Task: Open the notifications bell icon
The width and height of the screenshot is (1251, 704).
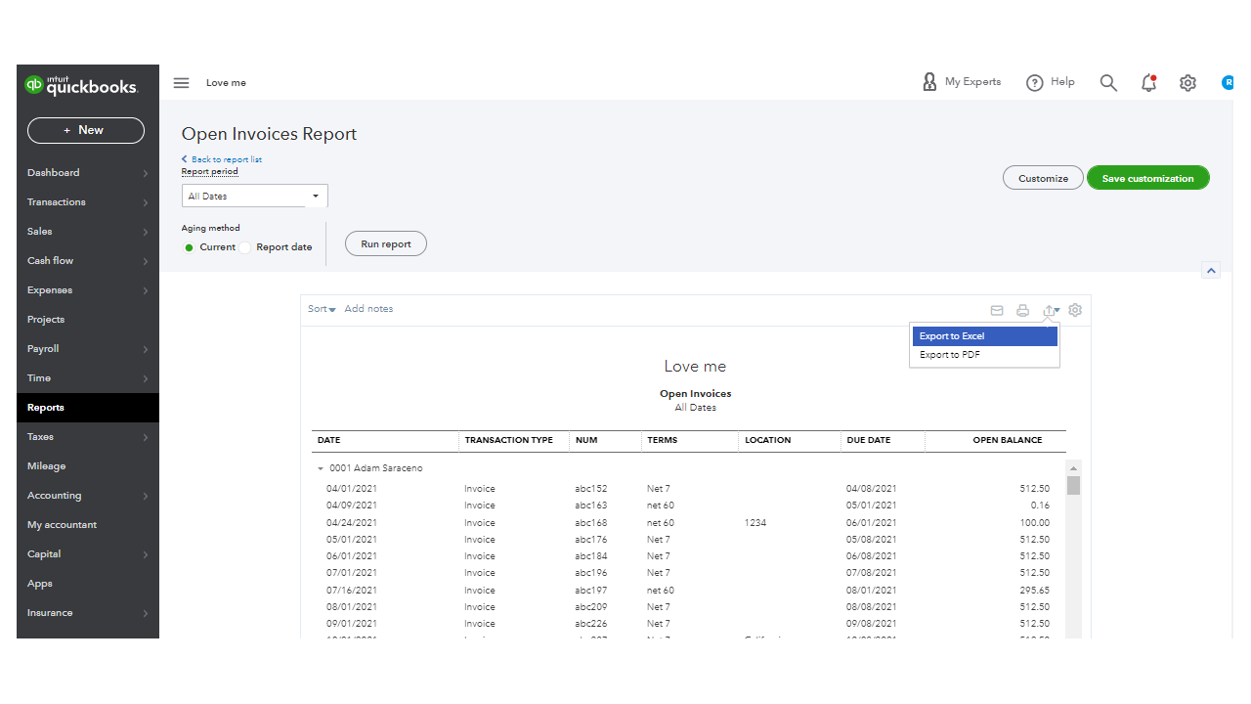Action: [x=1148, y=83]
